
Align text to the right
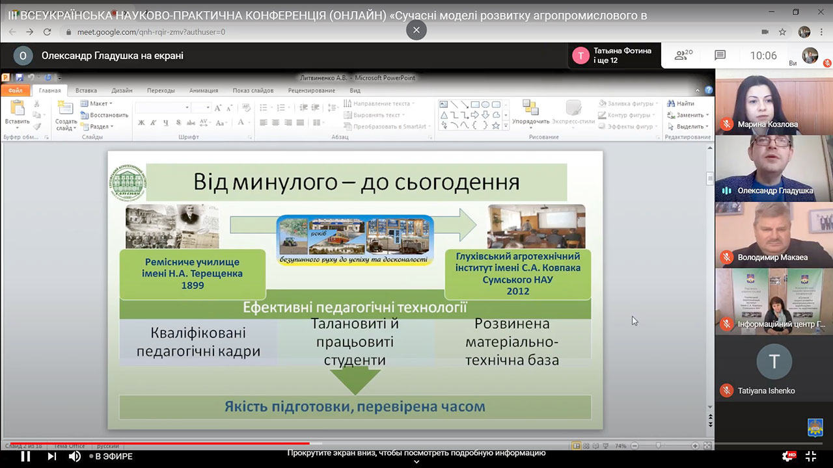tap(288, 123)
